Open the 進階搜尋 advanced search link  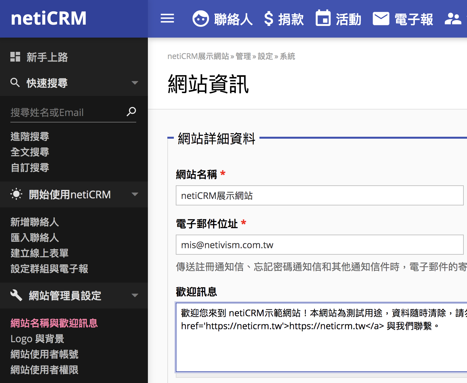point(30,136)
